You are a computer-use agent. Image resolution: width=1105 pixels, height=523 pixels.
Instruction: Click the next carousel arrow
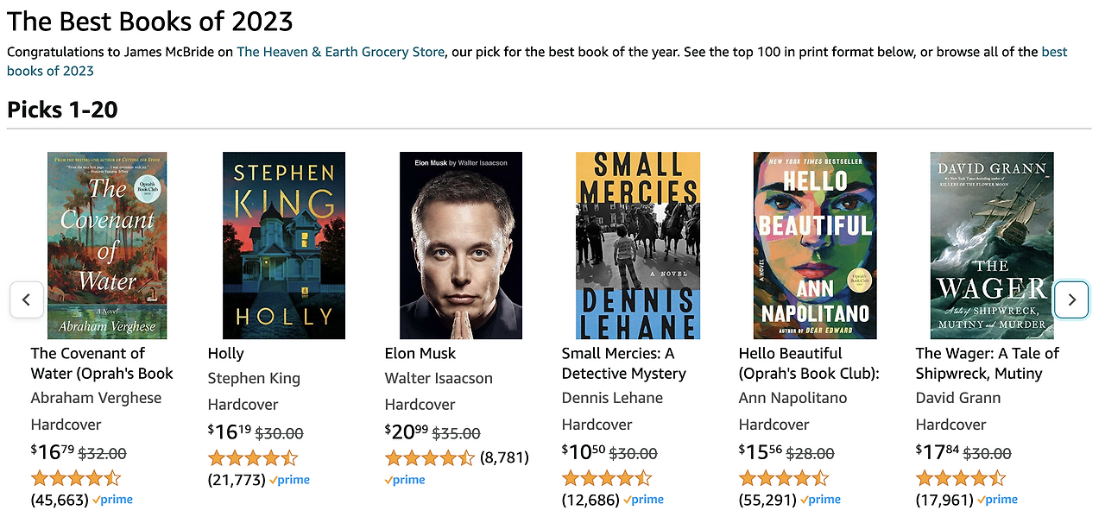[x=1071, y=299]
